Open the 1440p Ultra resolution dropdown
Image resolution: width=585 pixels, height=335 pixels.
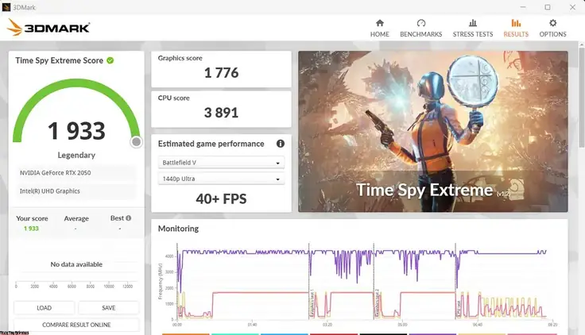[x=221, y=179]
